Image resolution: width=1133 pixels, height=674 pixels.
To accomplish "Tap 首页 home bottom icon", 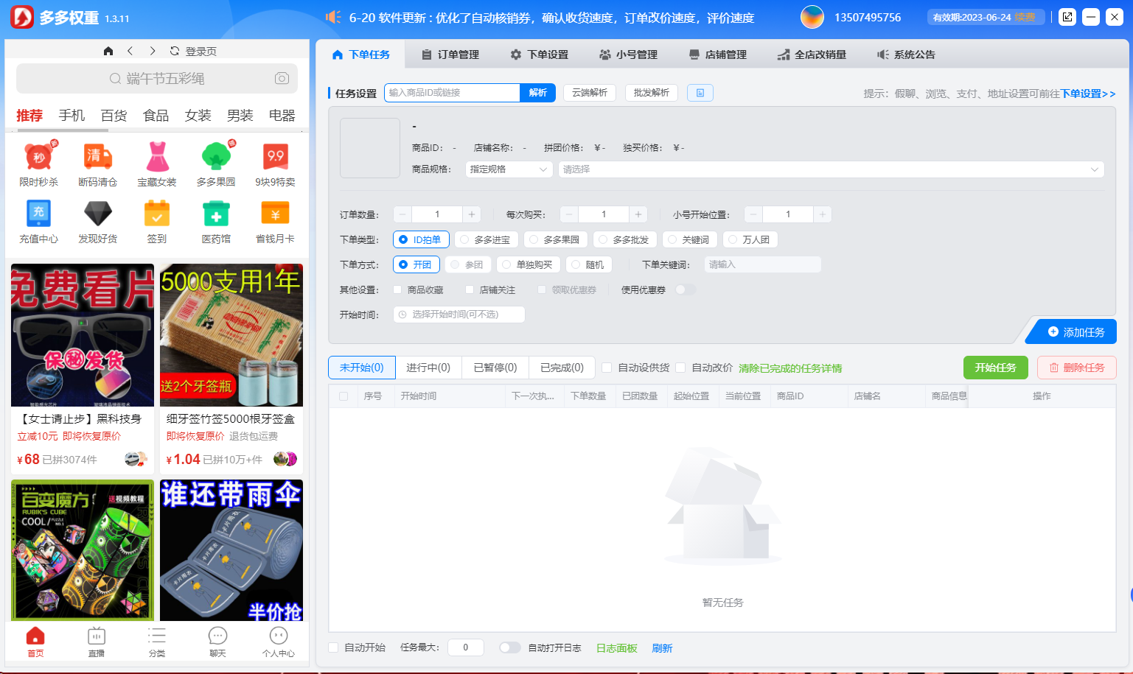I will (35, 641).
